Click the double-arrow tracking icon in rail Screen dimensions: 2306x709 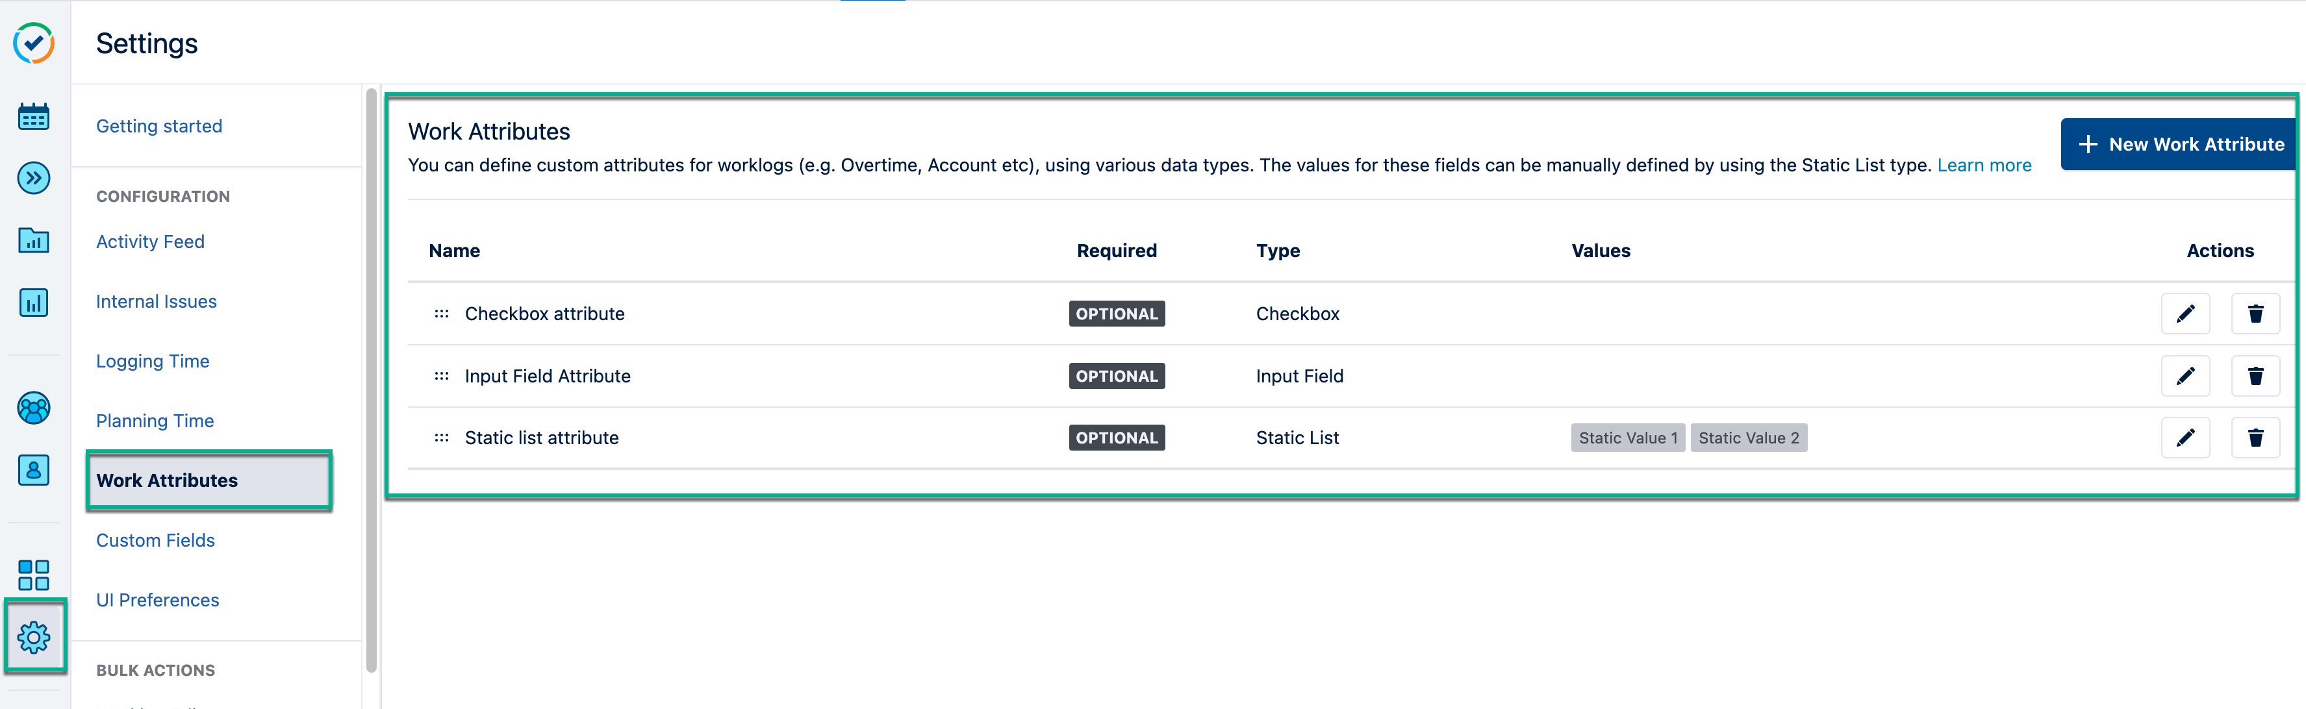click(34, 178)
